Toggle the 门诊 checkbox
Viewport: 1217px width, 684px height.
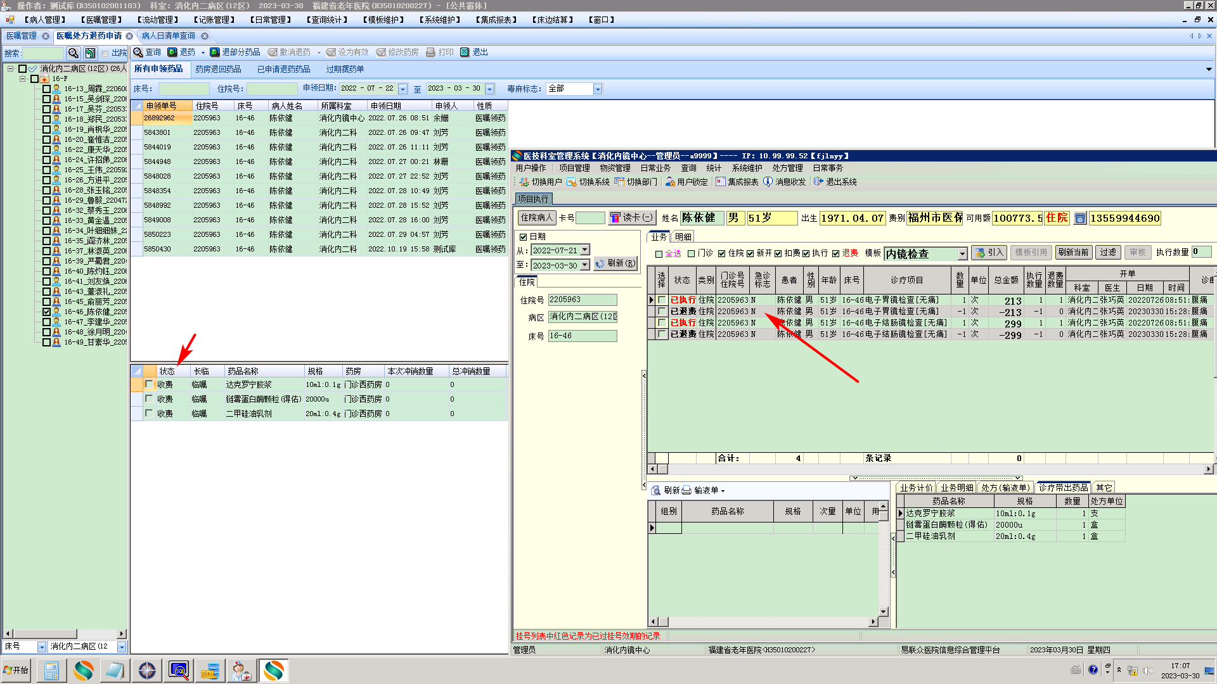692,253
